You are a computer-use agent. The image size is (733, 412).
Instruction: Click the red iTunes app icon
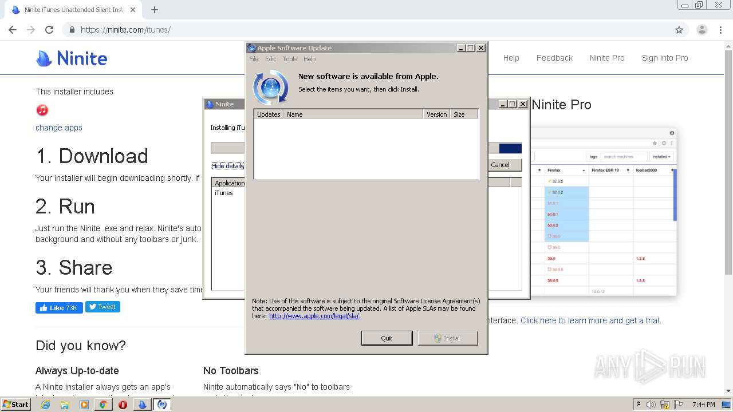[x=42, y=110]
